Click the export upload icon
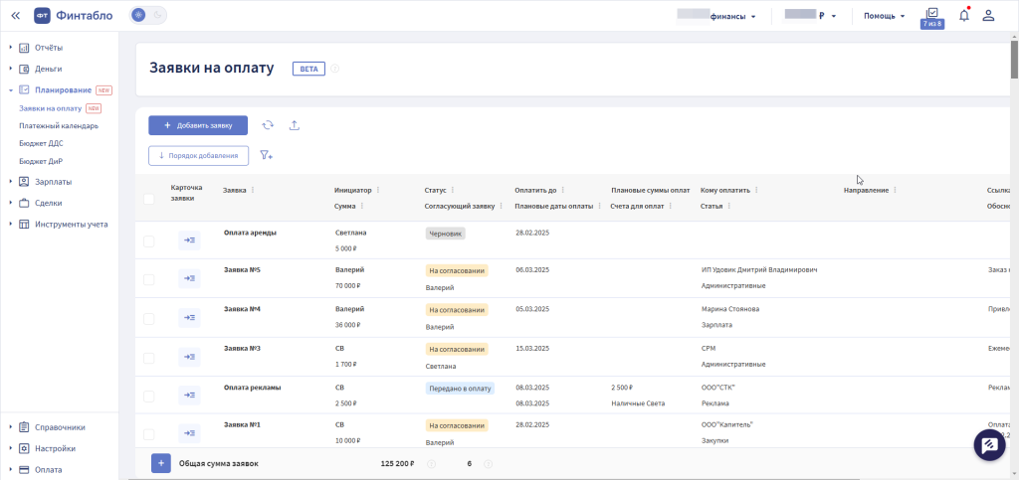This screenshot has height=480, width=1019. 294,125
